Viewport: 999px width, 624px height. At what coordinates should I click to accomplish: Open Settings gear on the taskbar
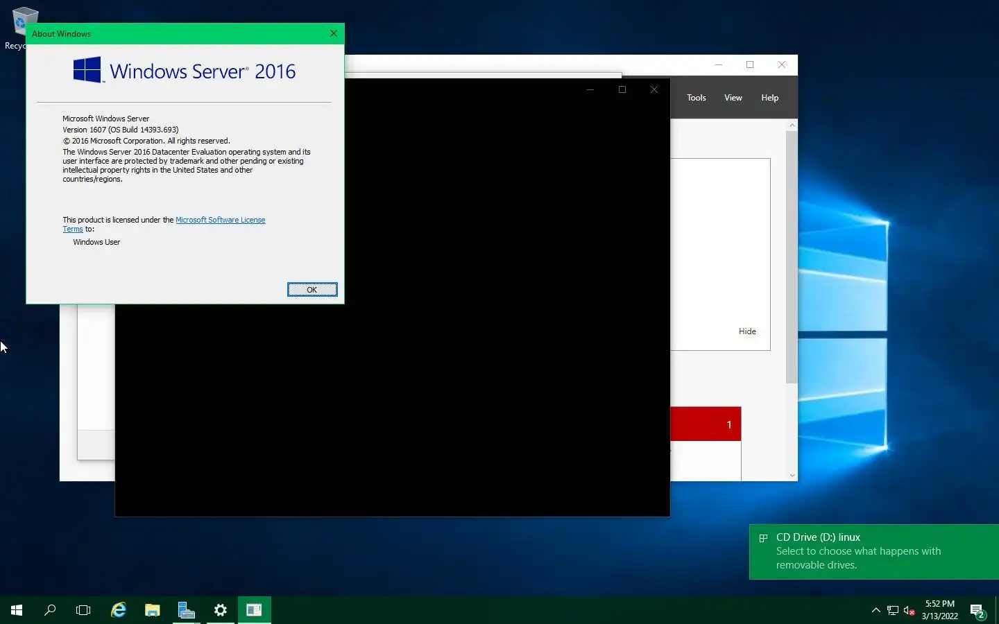tap(221, 610)
